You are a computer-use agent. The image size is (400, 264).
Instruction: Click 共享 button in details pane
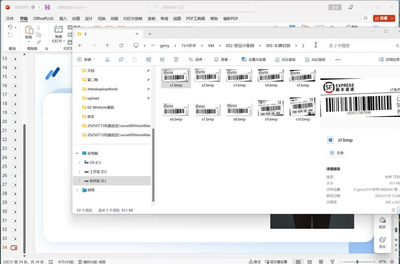point(337,153)
